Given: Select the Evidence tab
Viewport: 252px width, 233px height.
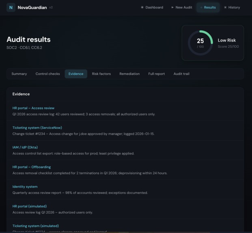Looking at the screenshot, I should pyautogui.click(x=76, y=74).
